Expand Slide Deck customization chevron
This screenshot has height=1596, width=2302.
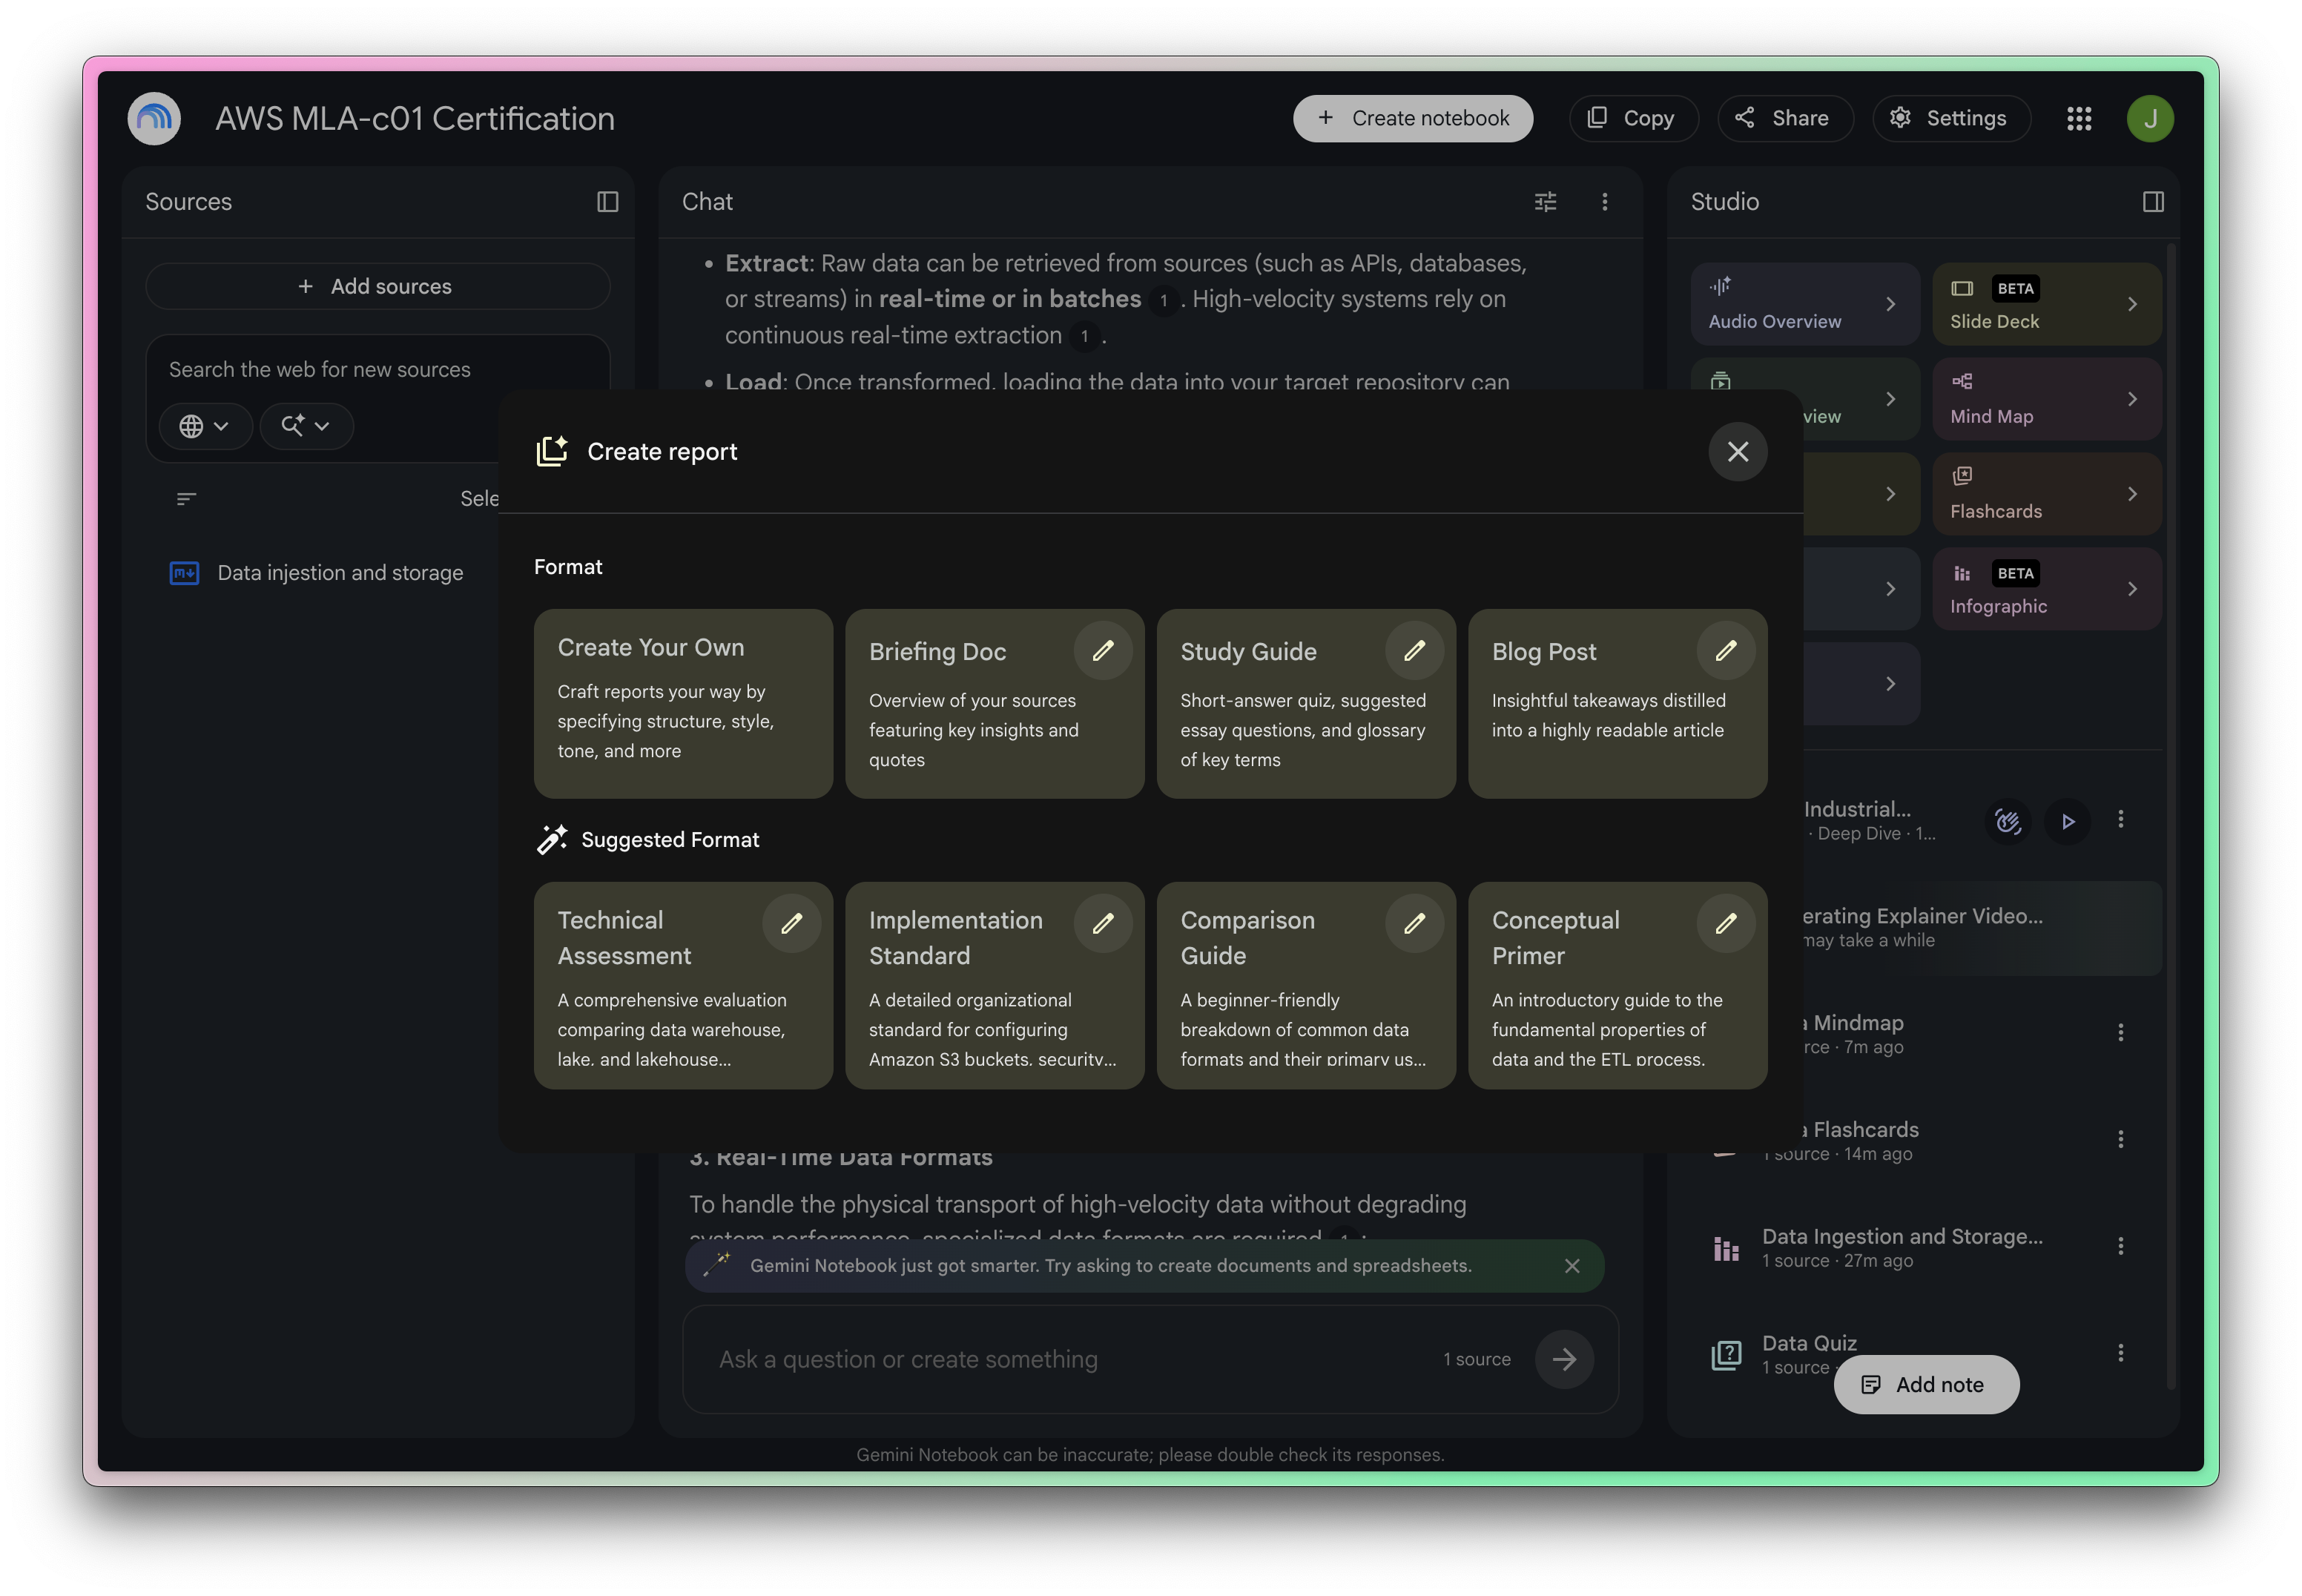[x=2132, y=304]
